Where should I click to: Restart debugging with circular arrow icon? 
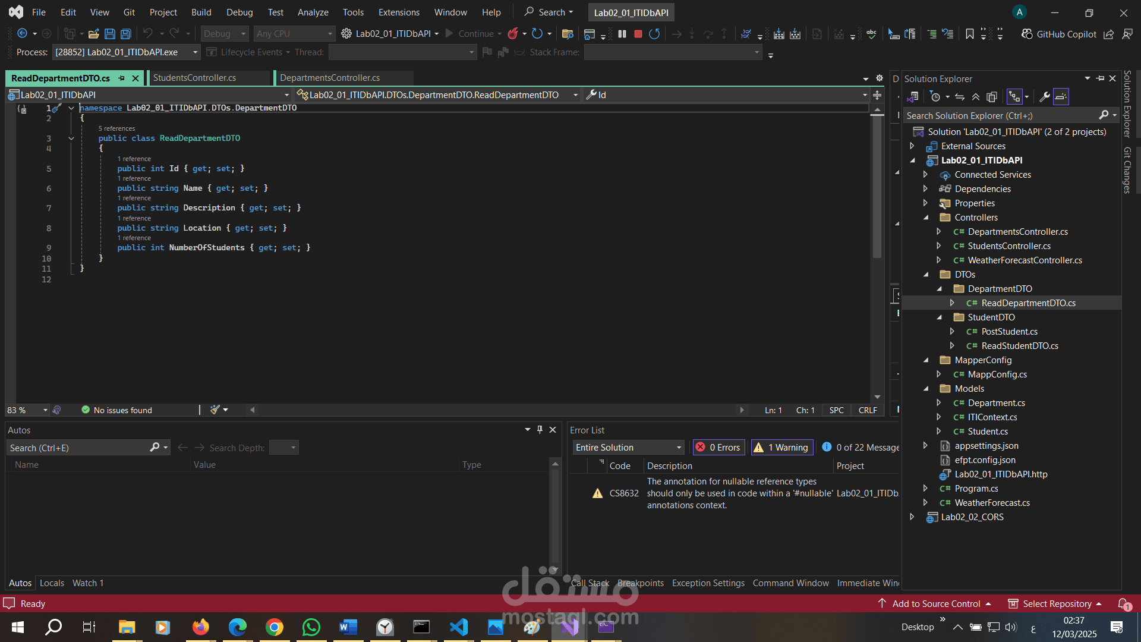(654, 34)
